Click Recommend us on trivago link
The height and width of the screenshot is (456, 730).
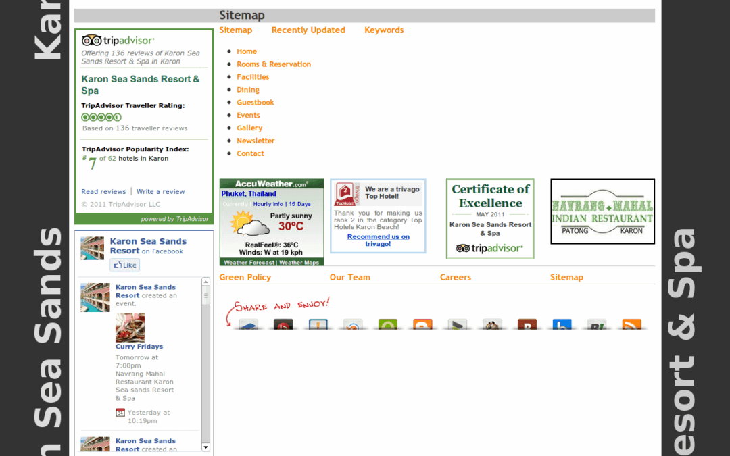click(x=378, y=240)
